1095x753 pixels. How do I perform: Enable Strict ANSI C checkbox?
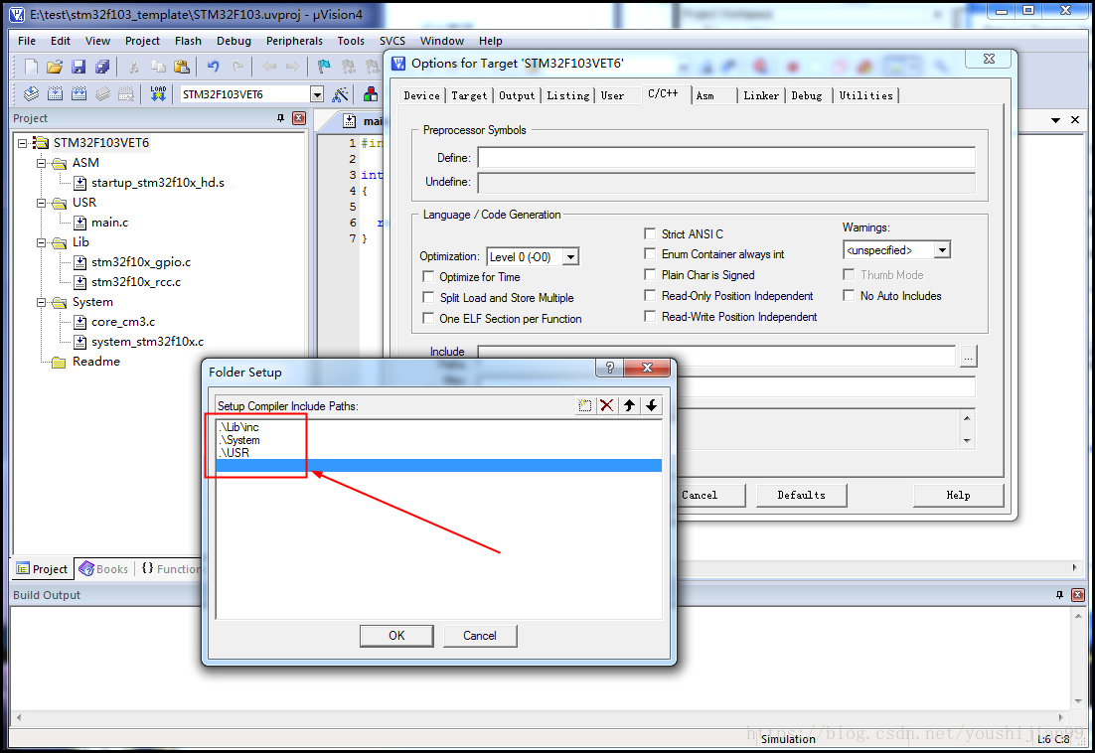650,233
